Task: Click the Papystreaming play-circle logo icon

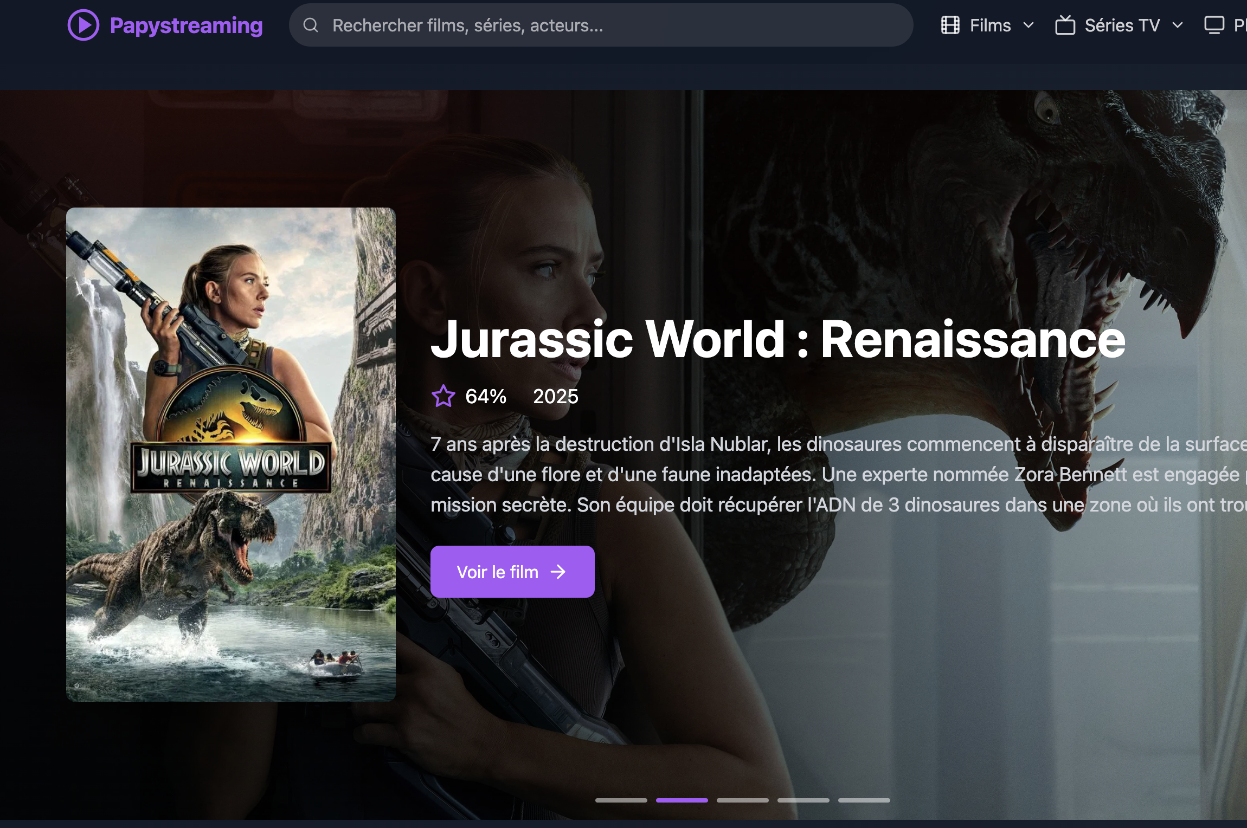Action: point(83,25)
